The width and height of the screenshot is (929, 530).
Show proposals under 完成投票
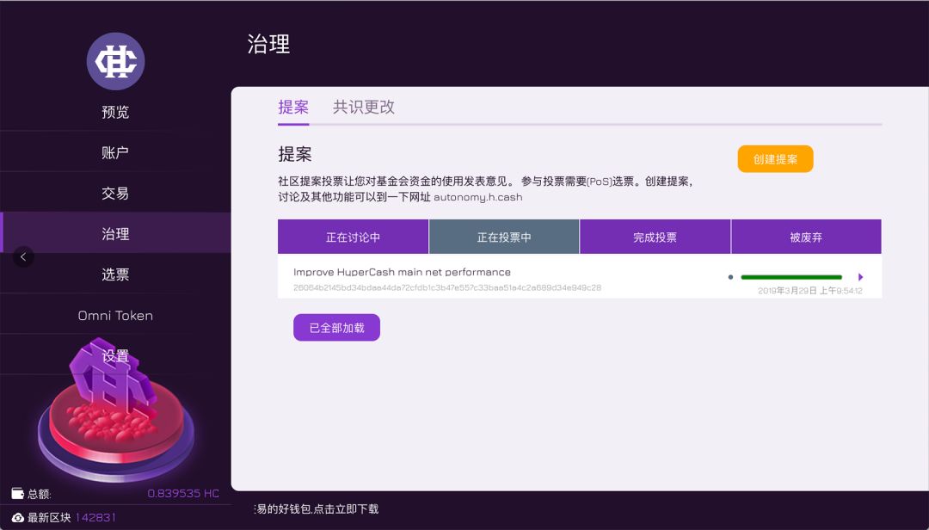click(655, 237)
